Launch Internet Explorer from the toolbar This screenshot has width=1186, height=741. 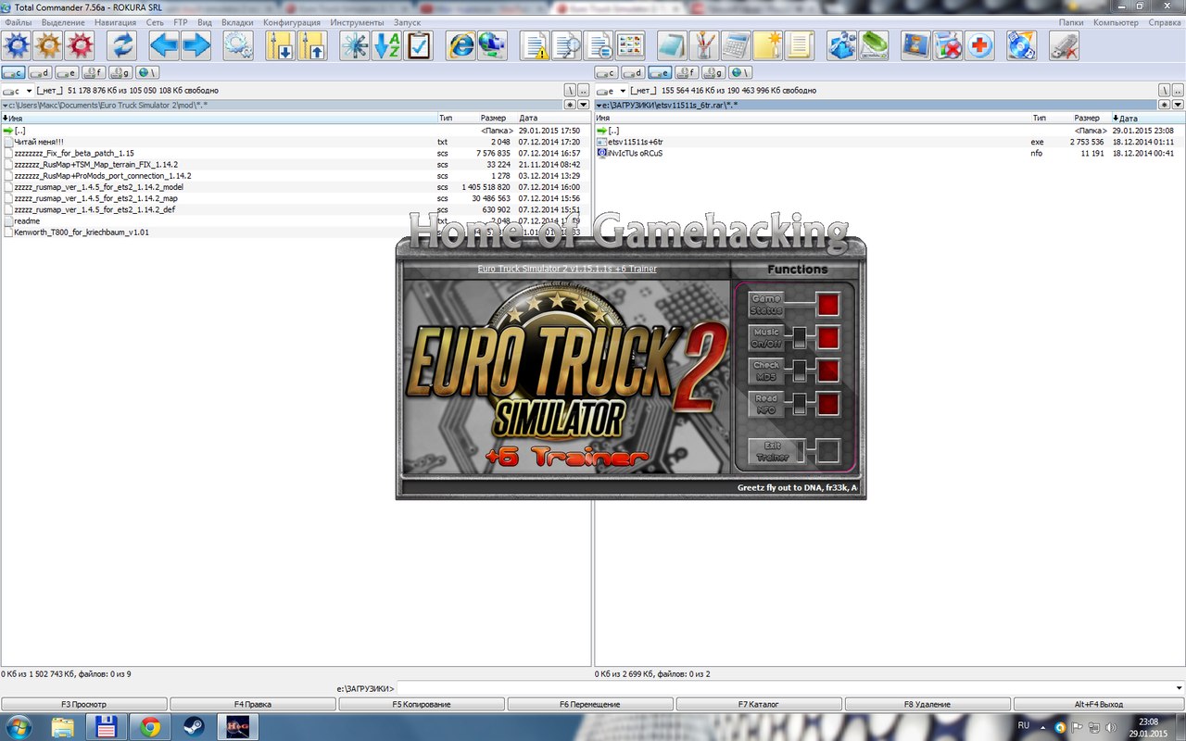pos(461,45)
